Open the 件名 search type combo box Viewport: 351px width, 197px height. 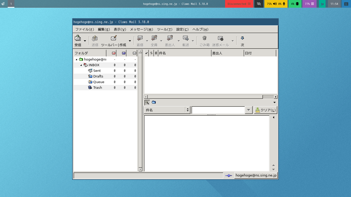(167, 110)
